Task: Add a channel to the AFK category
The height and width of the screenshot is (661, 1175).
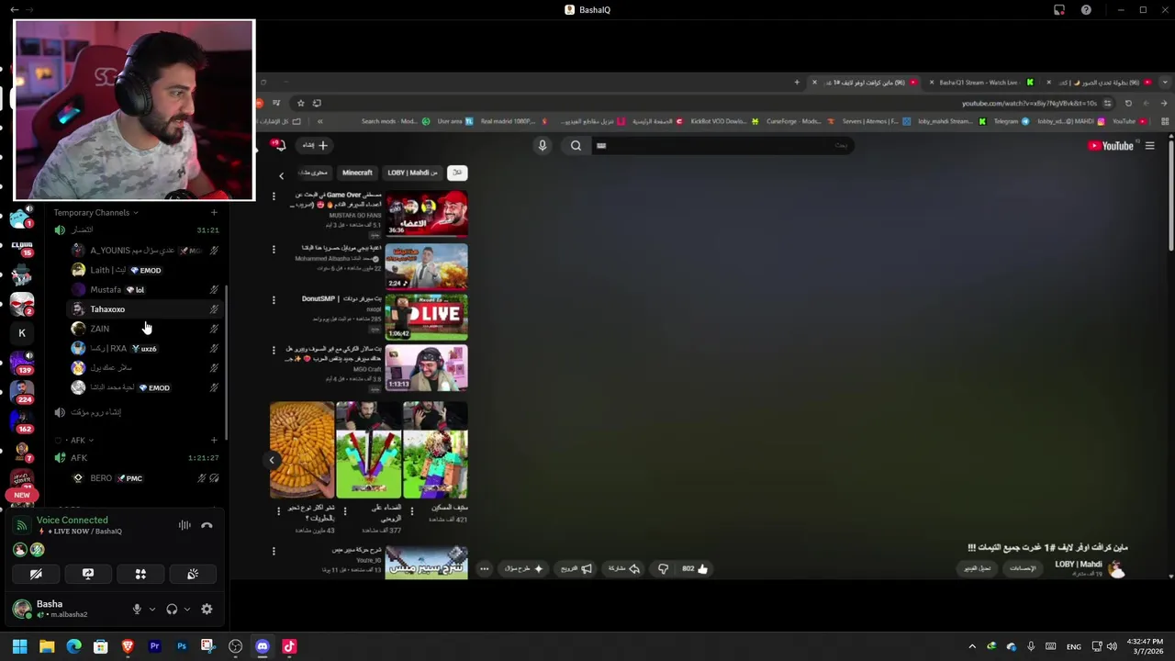Action: click(x=214, y=441)
